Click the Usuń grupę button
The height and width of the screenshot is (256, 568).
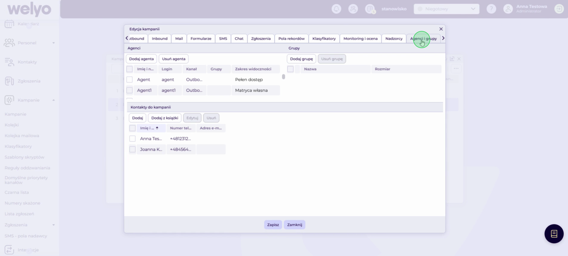332,59
